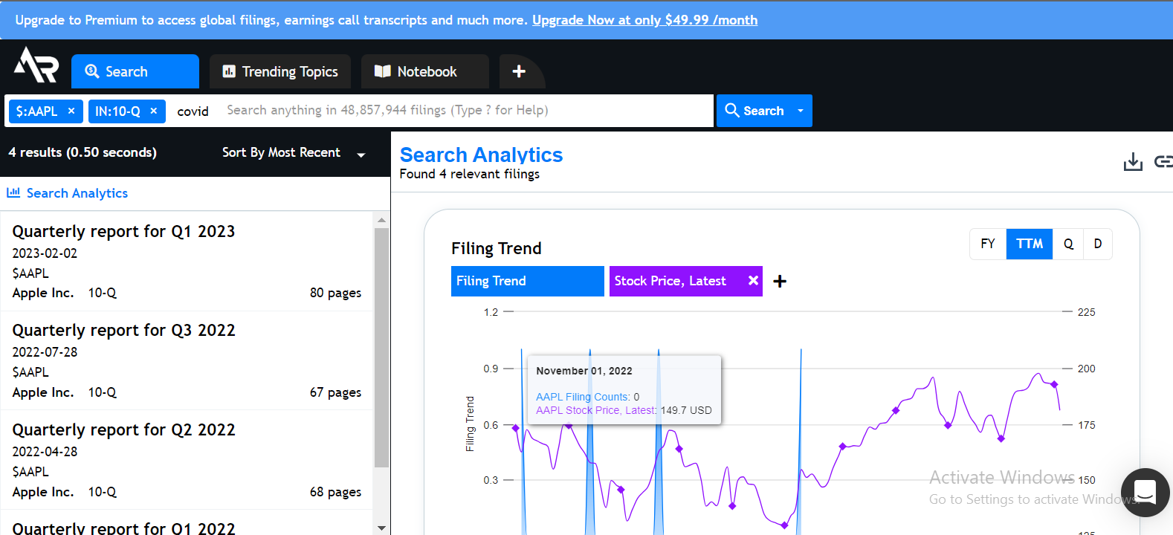Click the results list scrollbar thumb
The image size is (1173, 535).
pyautogui.click(x=381, y=347)
